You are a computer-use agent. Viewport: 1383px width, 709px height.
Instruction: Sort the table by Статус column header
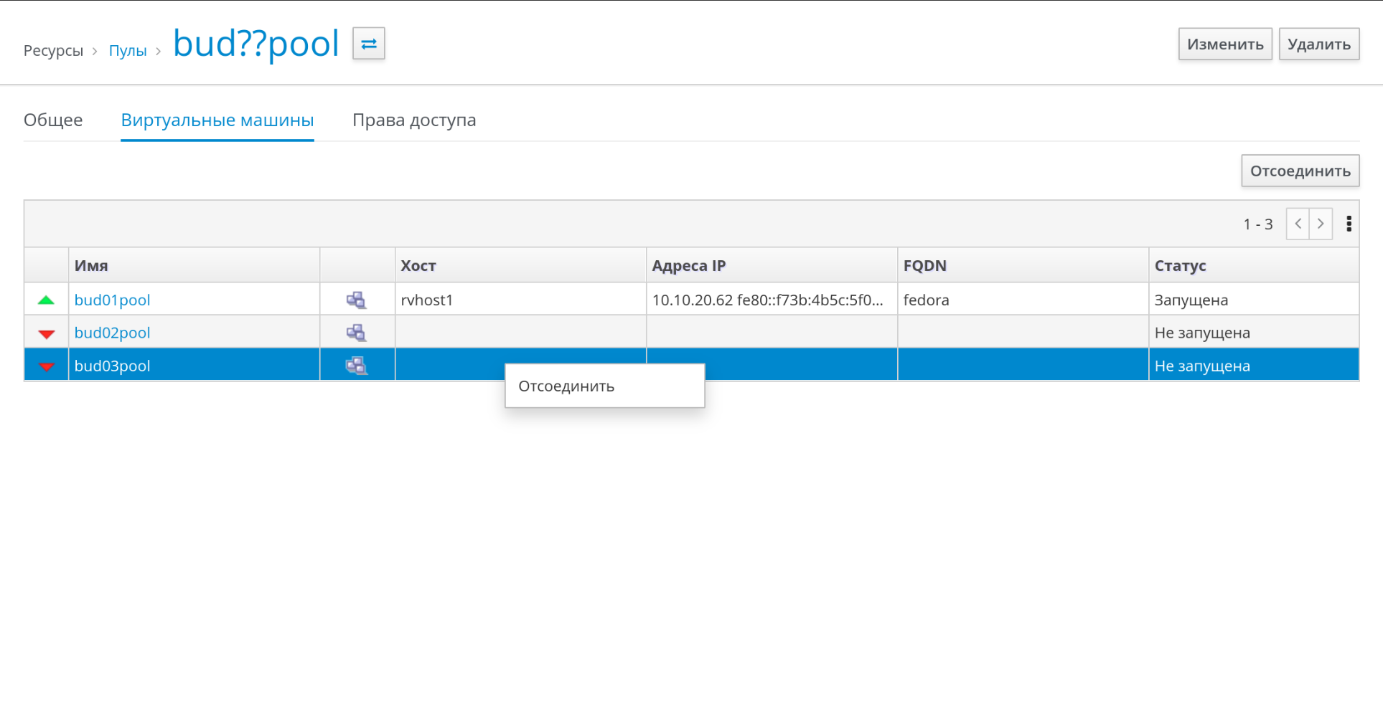1180,266
